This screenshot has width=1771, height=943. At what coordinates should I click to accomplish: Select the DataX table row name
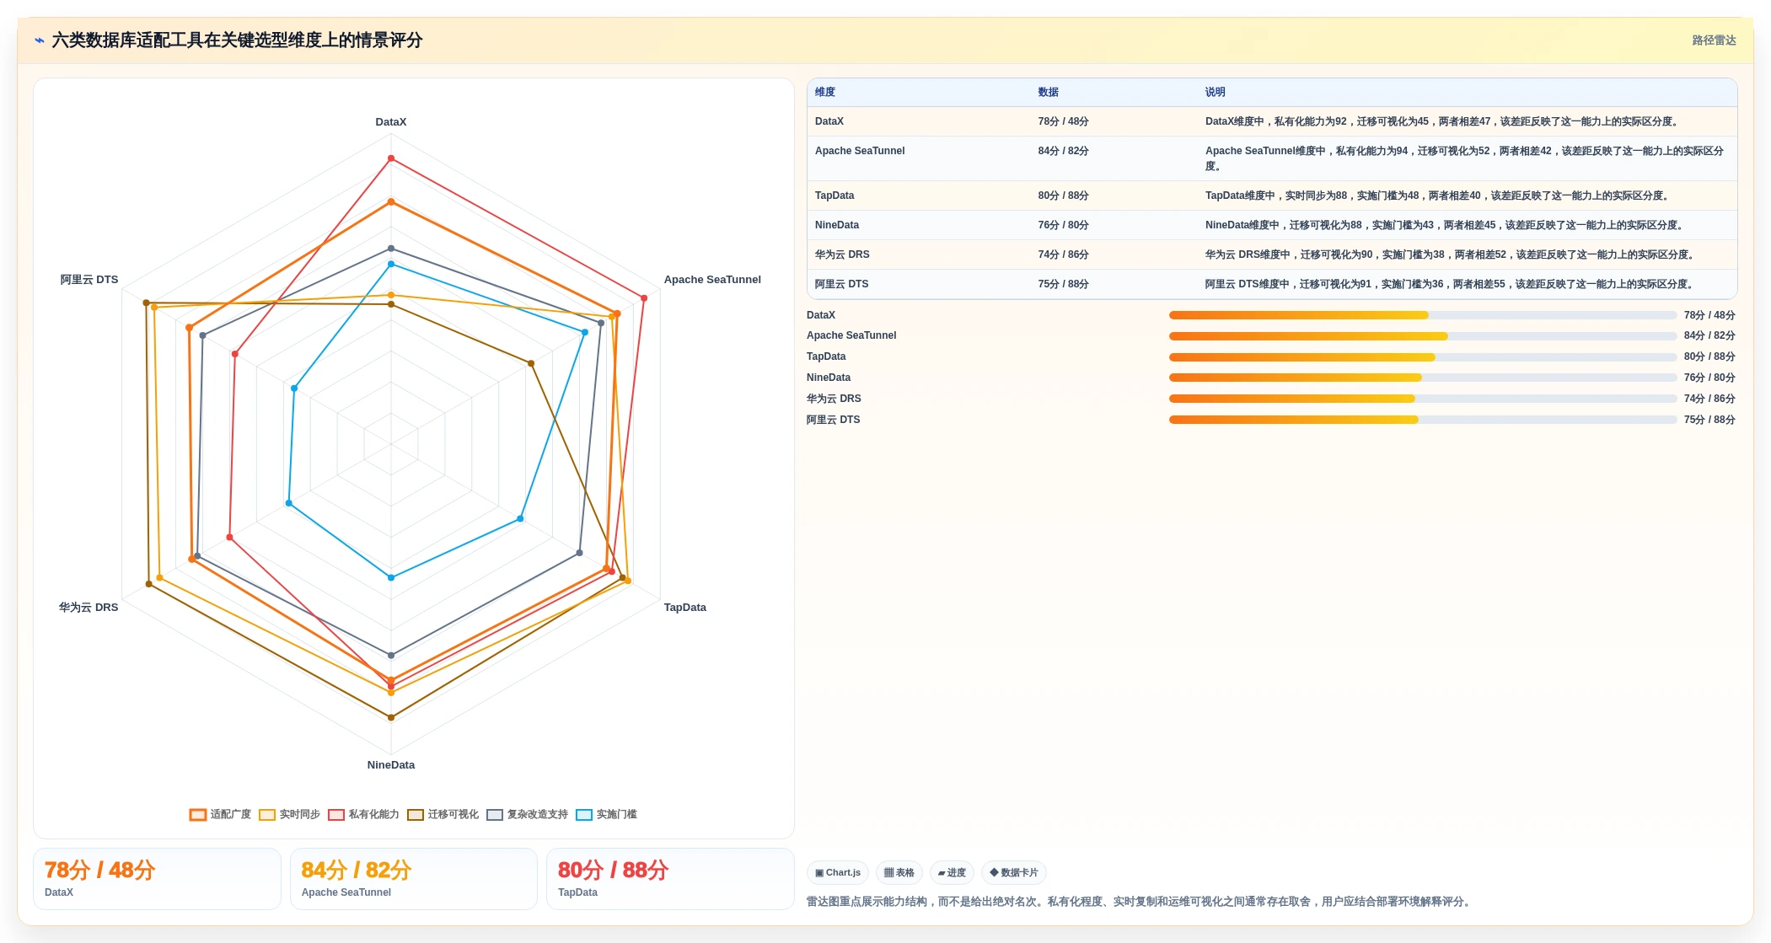(829, 121)
